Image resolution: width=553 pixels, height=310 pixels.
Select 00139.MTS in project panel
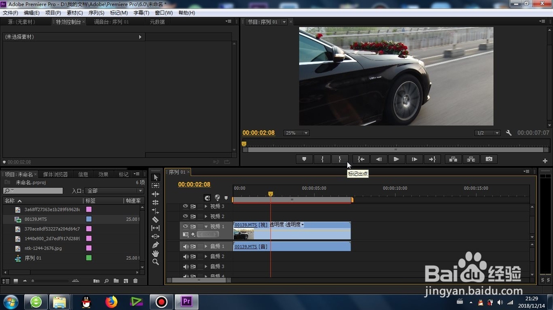(x=35, y=219)
